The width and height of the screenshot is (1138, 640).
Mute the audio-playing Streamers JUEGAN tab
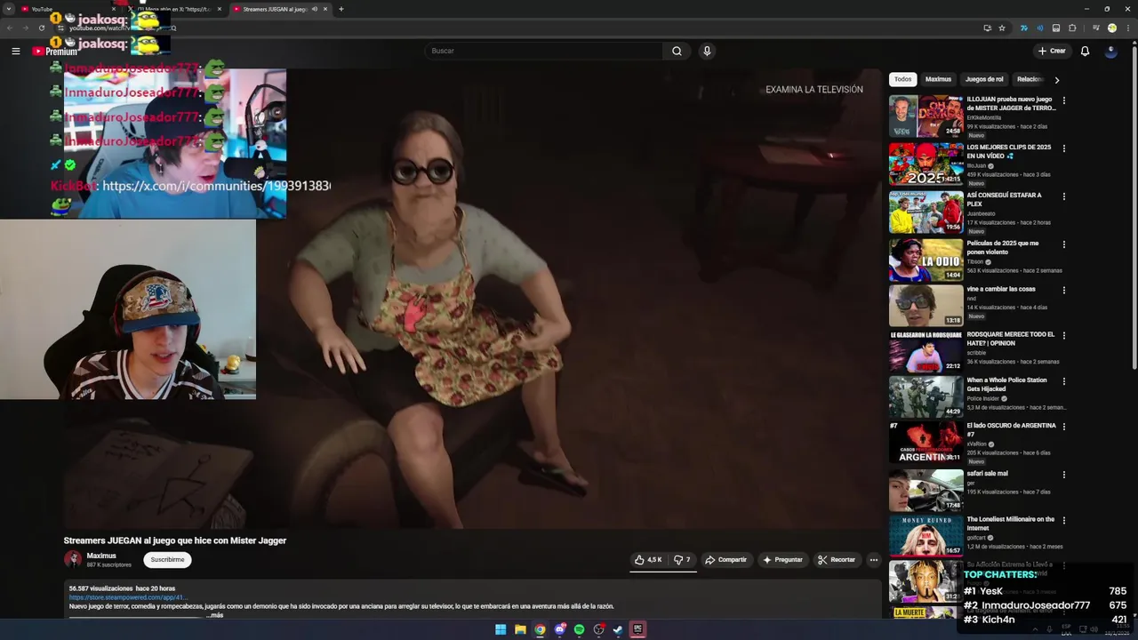314,9
